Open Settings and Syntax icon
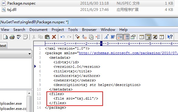 [x=133, y=37]
